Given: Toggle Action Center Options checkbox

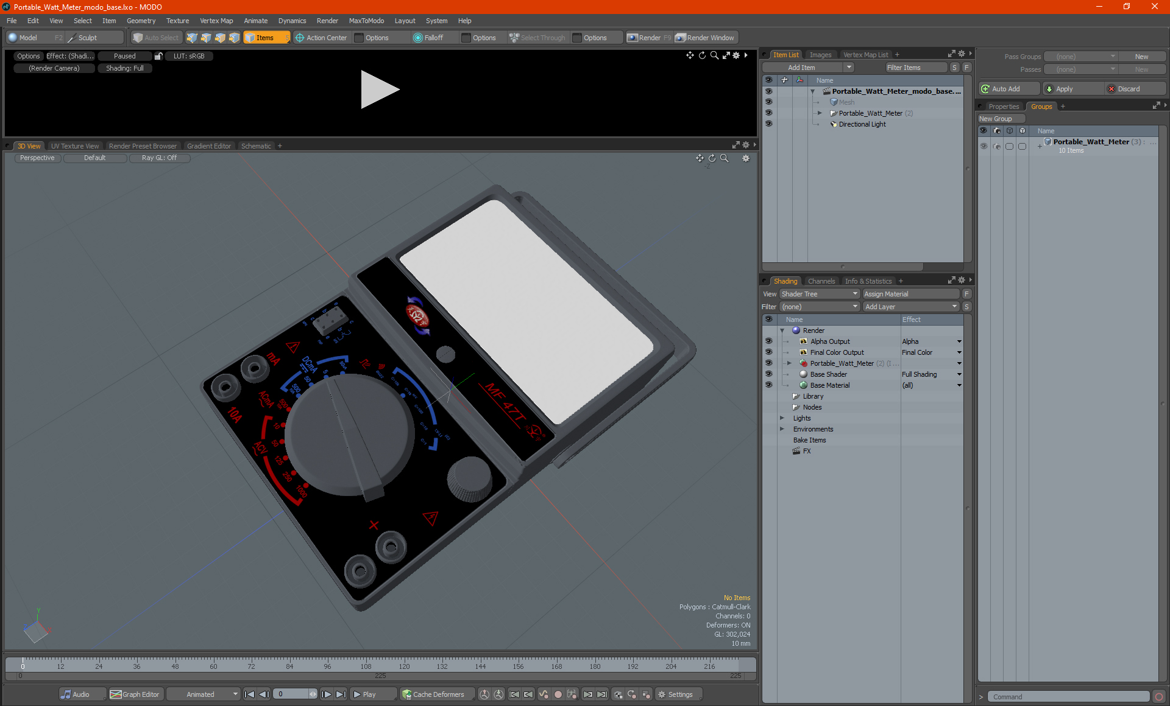Looking at the screenshot, I should pos(359,38).
